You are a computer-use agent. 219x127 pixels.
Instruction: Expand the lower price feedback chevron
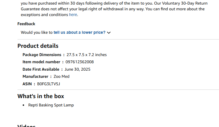(109, 33)
